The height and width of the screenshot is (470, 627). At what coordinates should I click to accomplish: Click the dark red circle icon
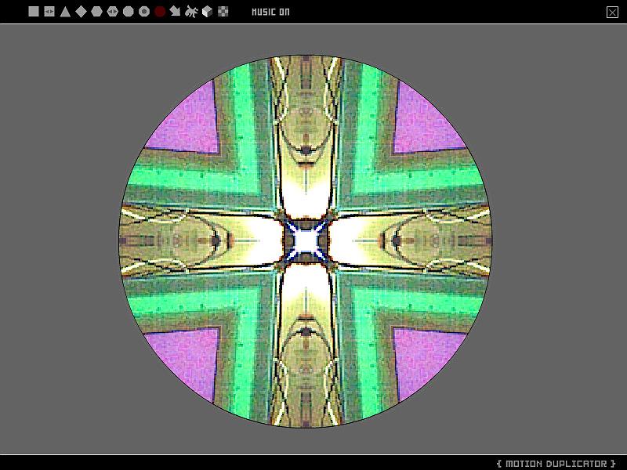pos(160,12)
